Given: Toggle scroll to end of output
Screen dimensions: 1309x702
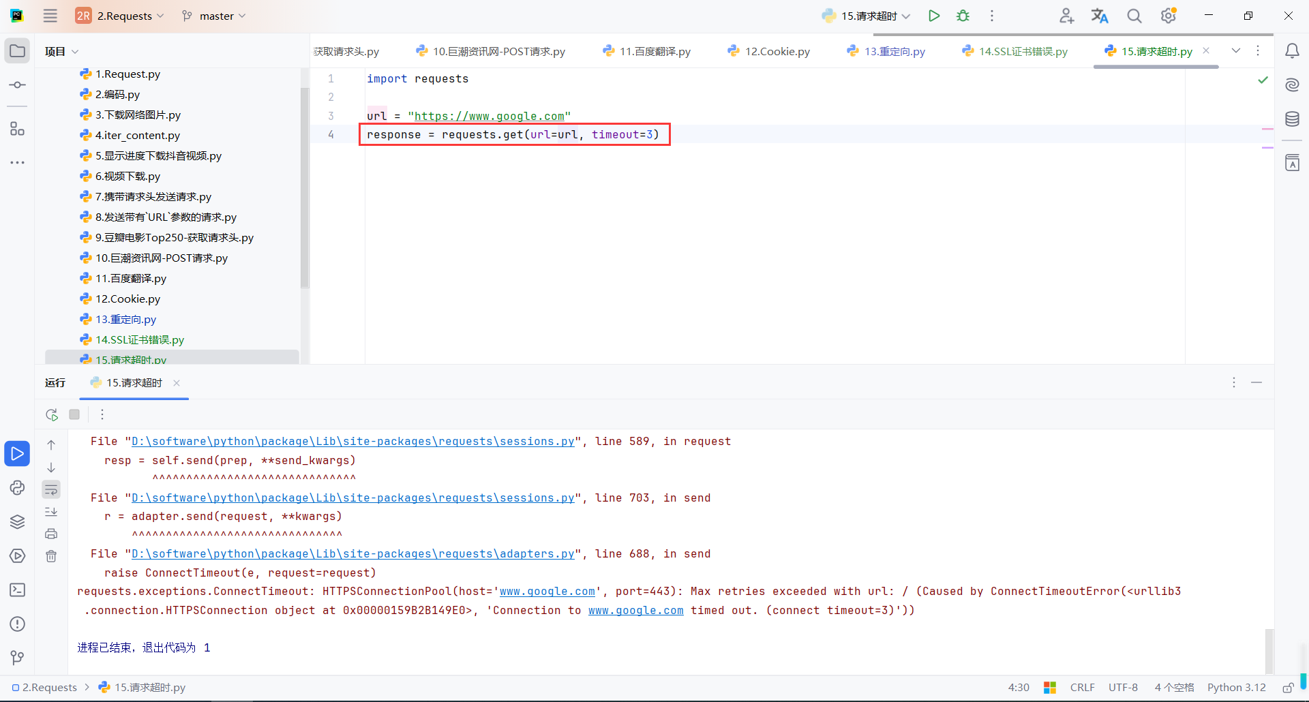Looking at the screenshot, I should tap(51, 512).
